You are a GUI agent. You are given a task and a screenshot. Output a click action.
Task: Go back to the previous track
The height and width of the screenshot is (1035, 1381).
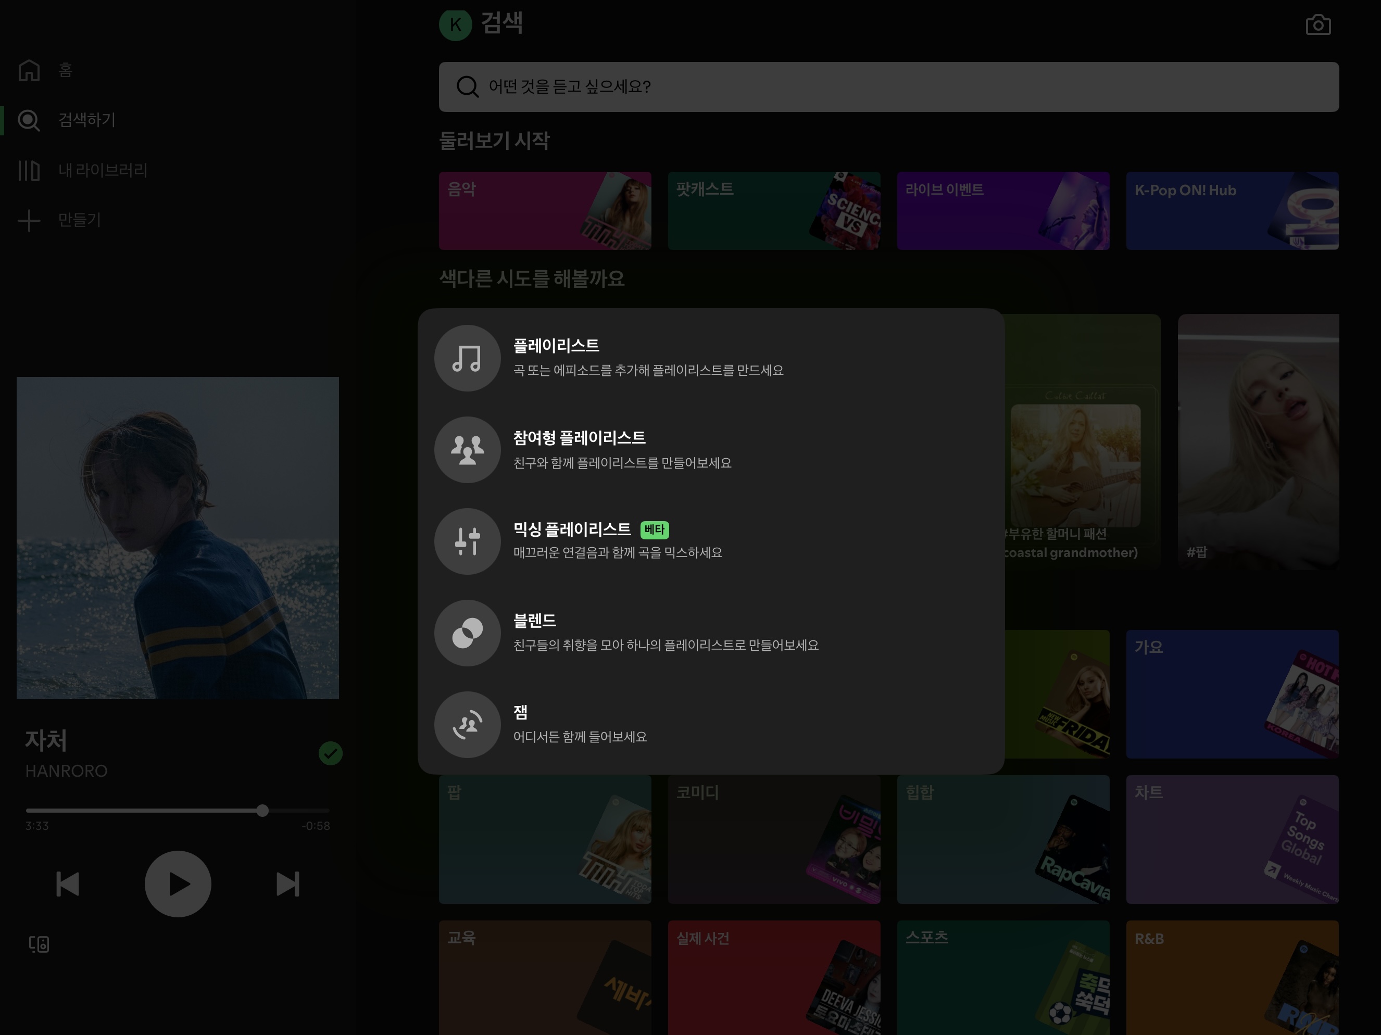click(x=67, y=884)
